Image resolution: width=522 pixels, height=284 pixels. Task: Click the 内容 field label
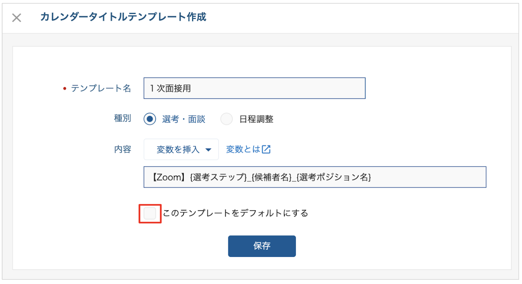[123, 149]
